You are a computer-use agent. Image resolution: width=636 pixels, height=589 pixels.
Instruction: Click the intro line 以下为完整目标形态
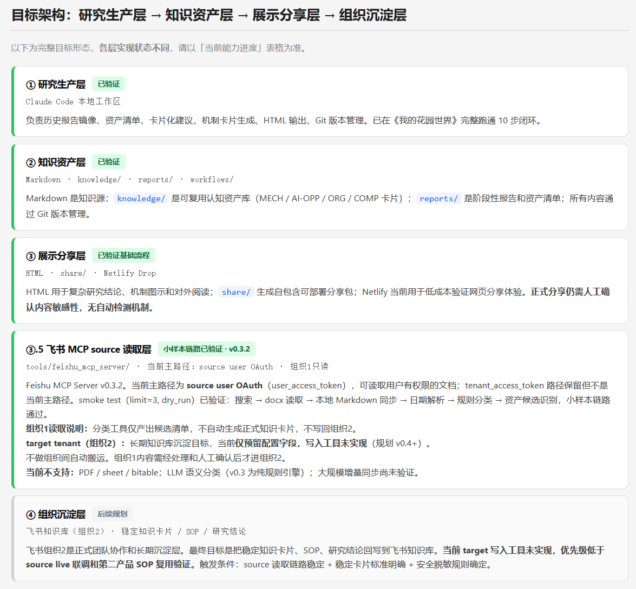pos(160,48)
